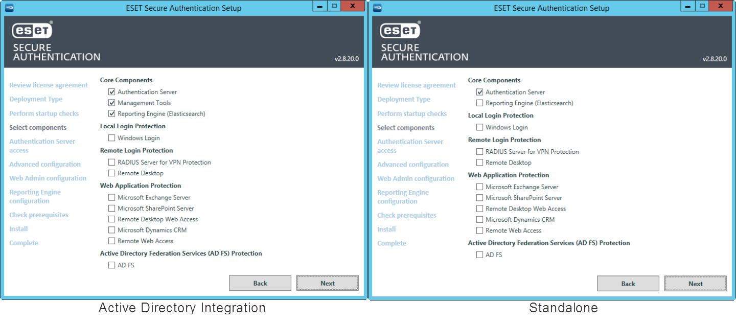736x323 pixels.
Task: Uncheck Management Tools in the left window
Action: (x=112, y=103)
